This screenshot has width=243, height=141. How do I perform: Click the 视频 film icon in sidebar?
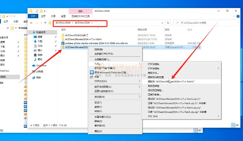point(35,55)
